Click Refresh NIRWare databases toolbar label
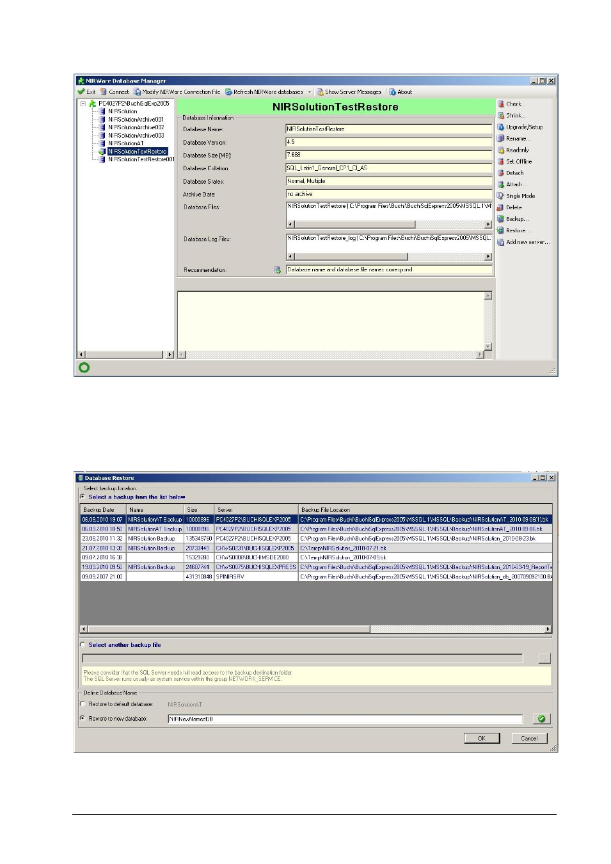Viewport: 611px width, 864px height. click(269, 92)
